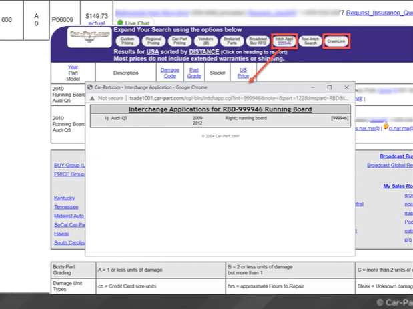413x309 pixels.
Task: Sort by Damage Code heading
Action: tap(170, 73)
